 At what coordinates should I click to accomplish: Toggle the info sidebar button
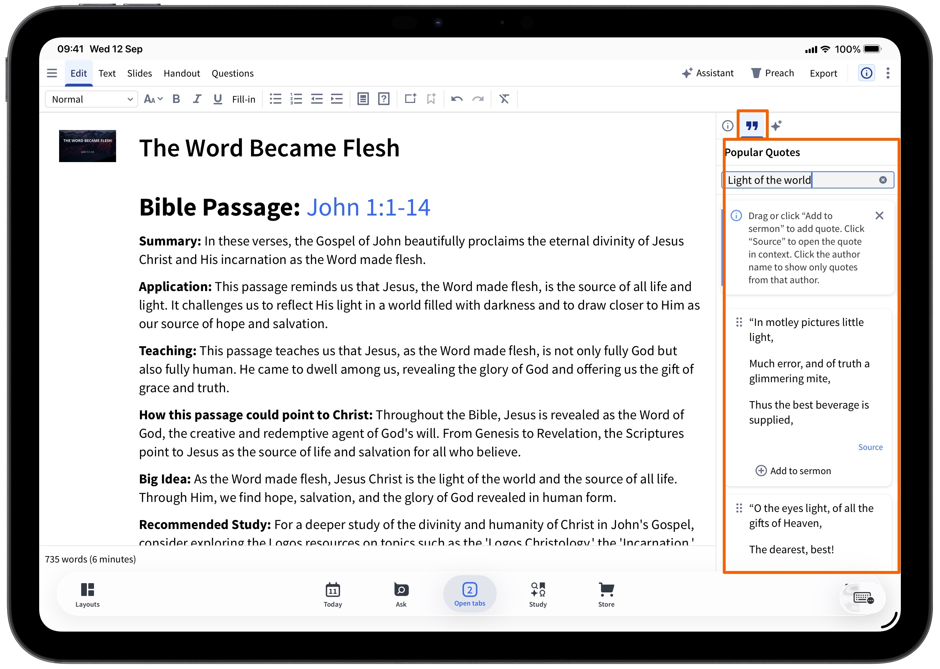[x=867, y=73]
